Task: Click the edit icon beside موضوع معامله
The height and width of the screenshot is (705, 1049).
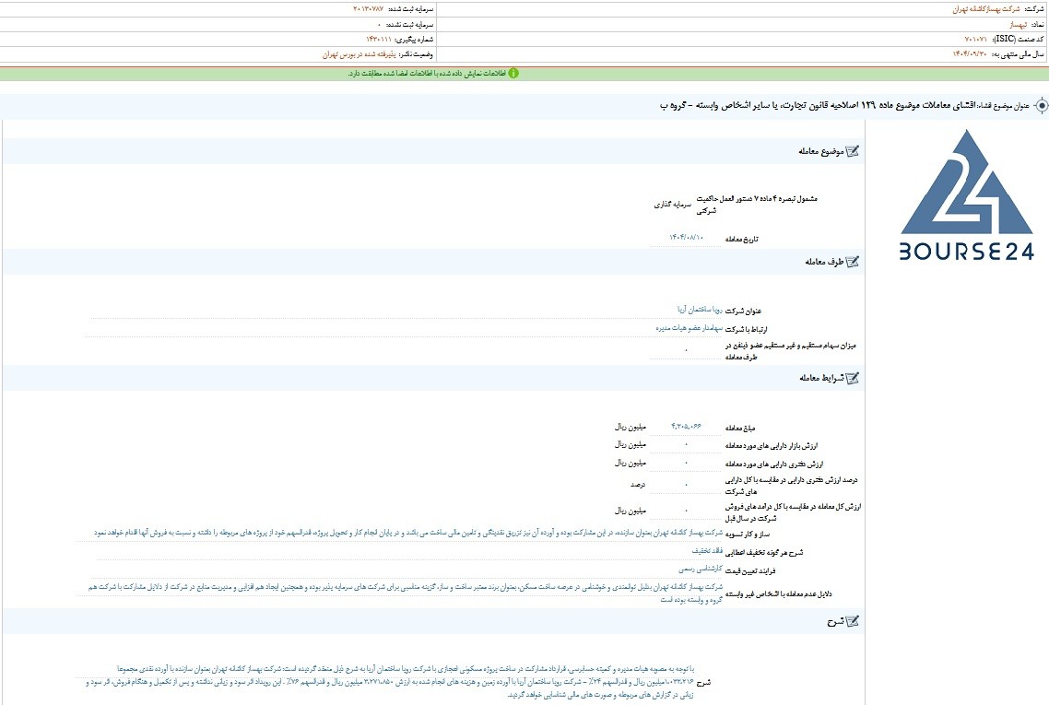Action: point(853,151)
